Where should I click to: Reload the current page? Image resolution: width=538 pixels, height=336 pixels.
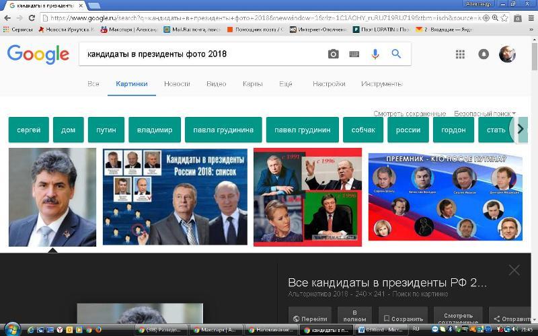pos(32,18)
